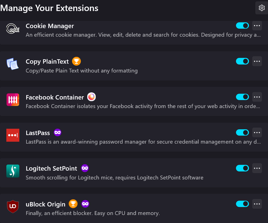Click the uBlock Origin shield icon
Viewport: 268px width, 223px height.
click(x=13, y=207)
